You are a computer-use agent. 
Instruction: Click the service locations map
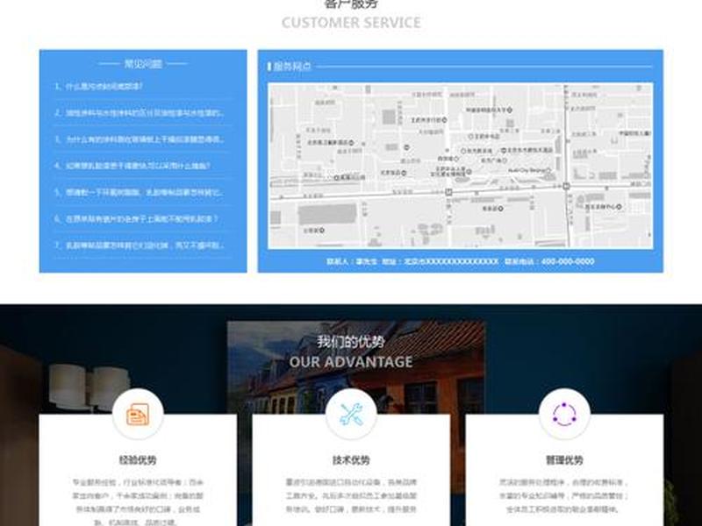point(460,166)
